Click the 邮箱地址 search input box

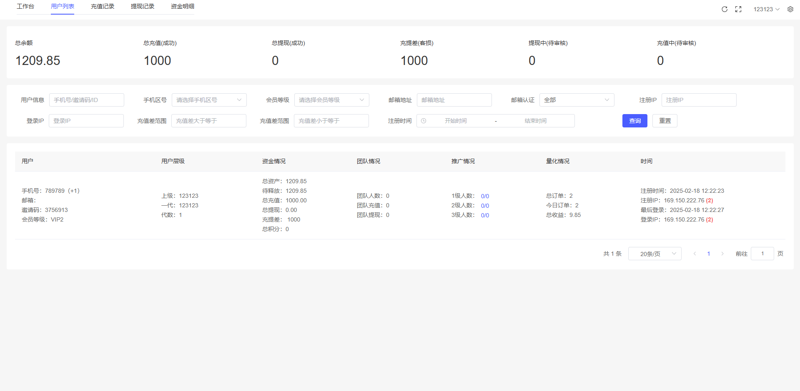pyautogui.click(x=454, y=100)
